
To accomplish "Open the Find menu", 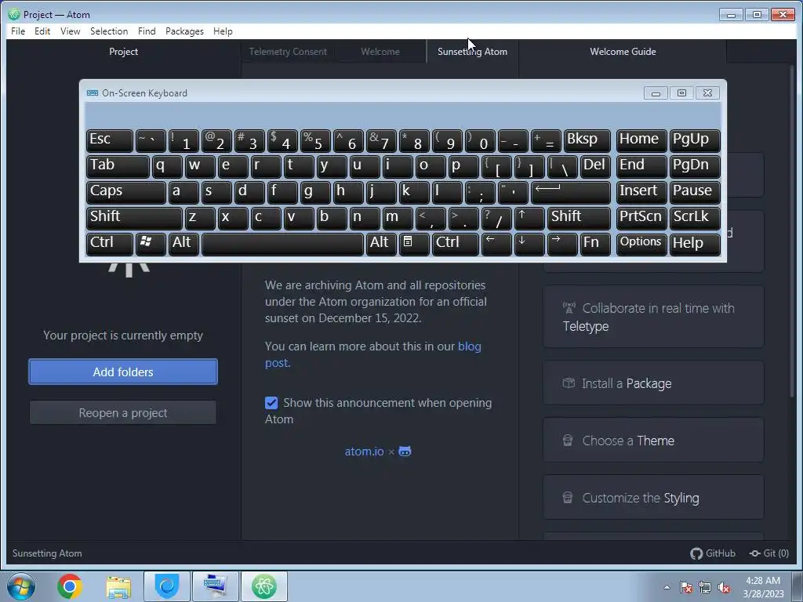I will point(147,31).
